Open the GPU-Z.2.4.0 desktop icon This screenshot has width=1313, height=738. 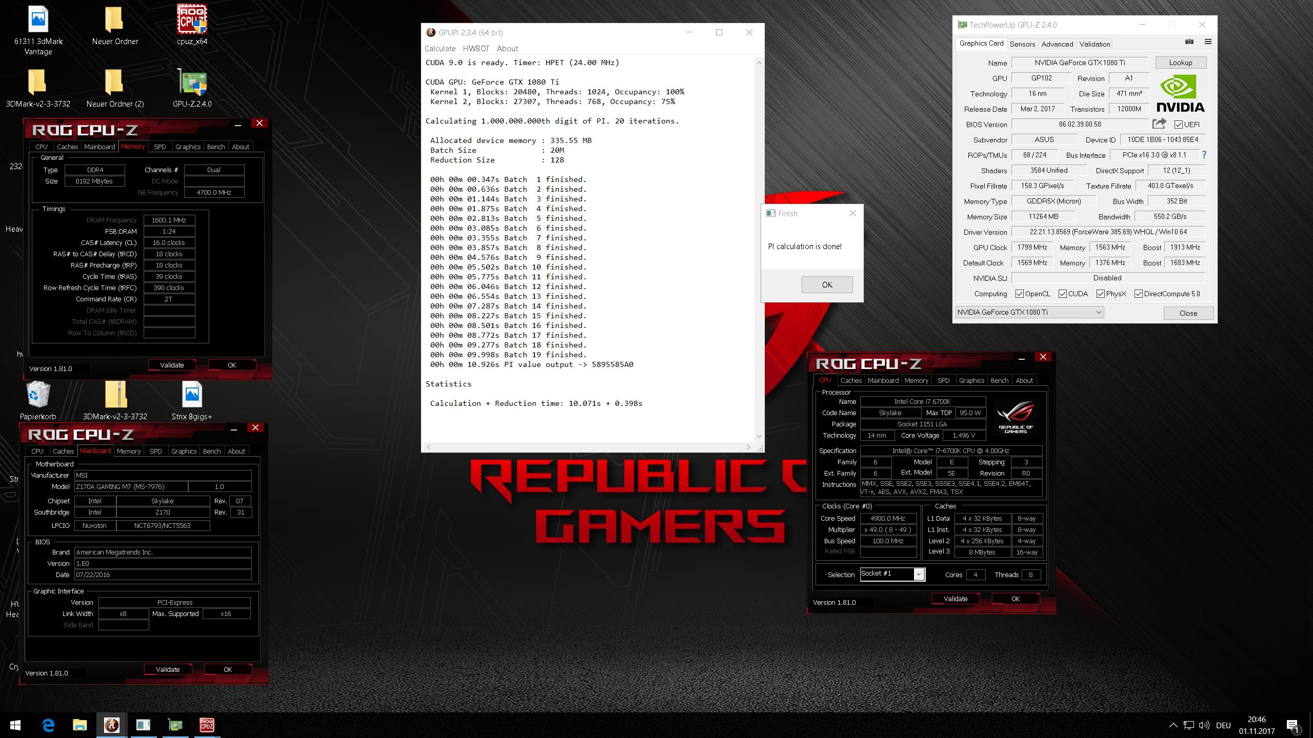point(192,88)
